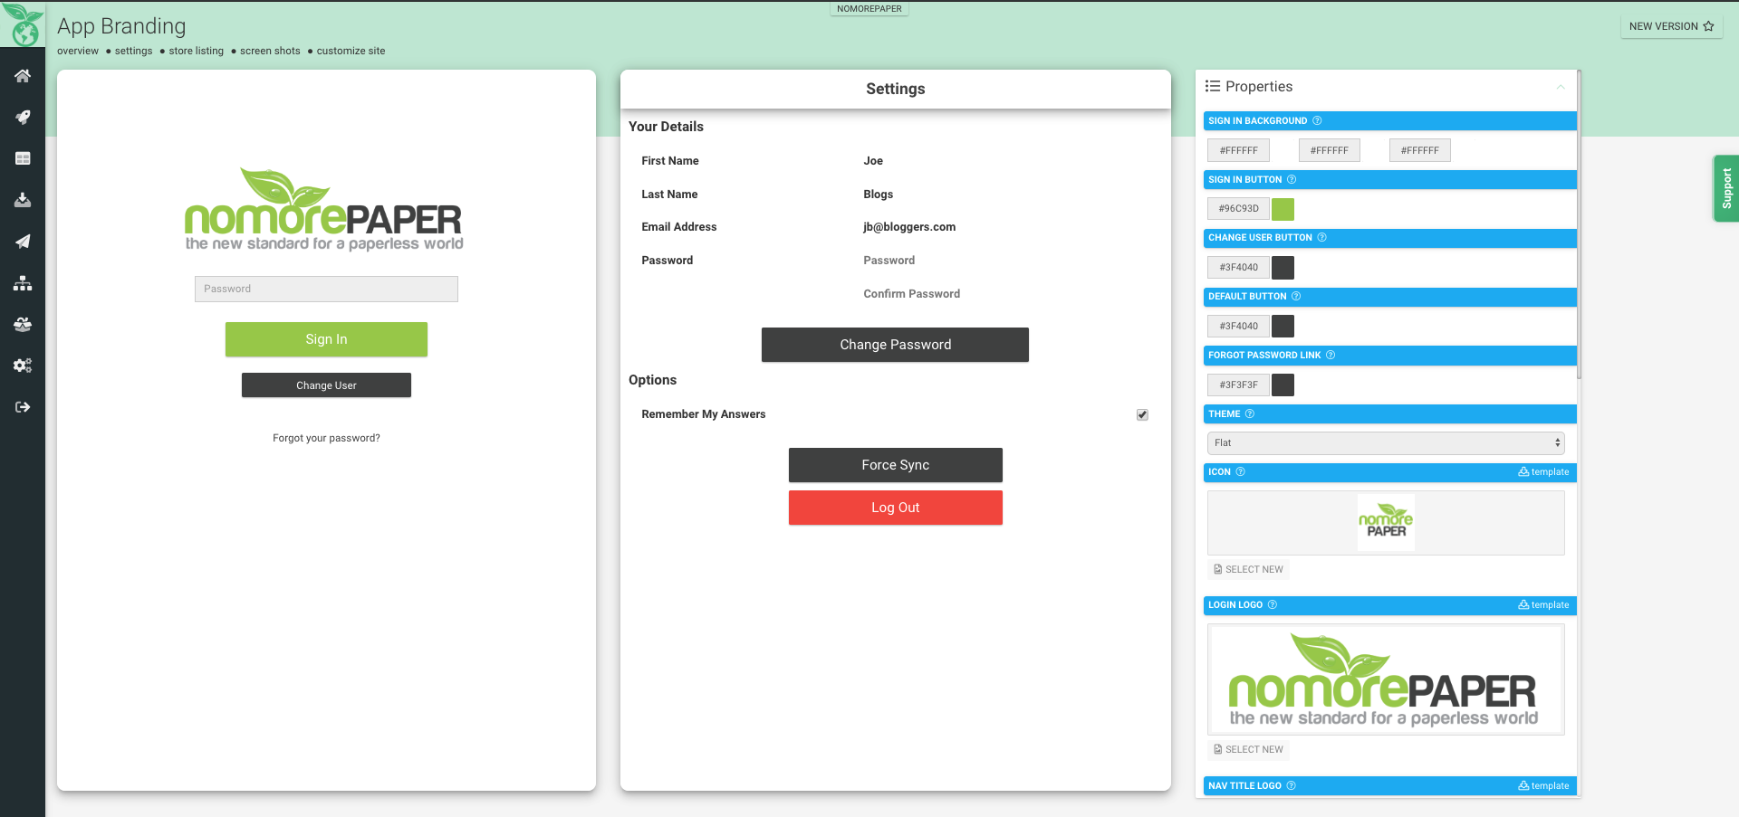Viewport: 1739px width, 817px height.
Task: Click the Default Button dark color swatch
Action: click(x=1283, y=327)
